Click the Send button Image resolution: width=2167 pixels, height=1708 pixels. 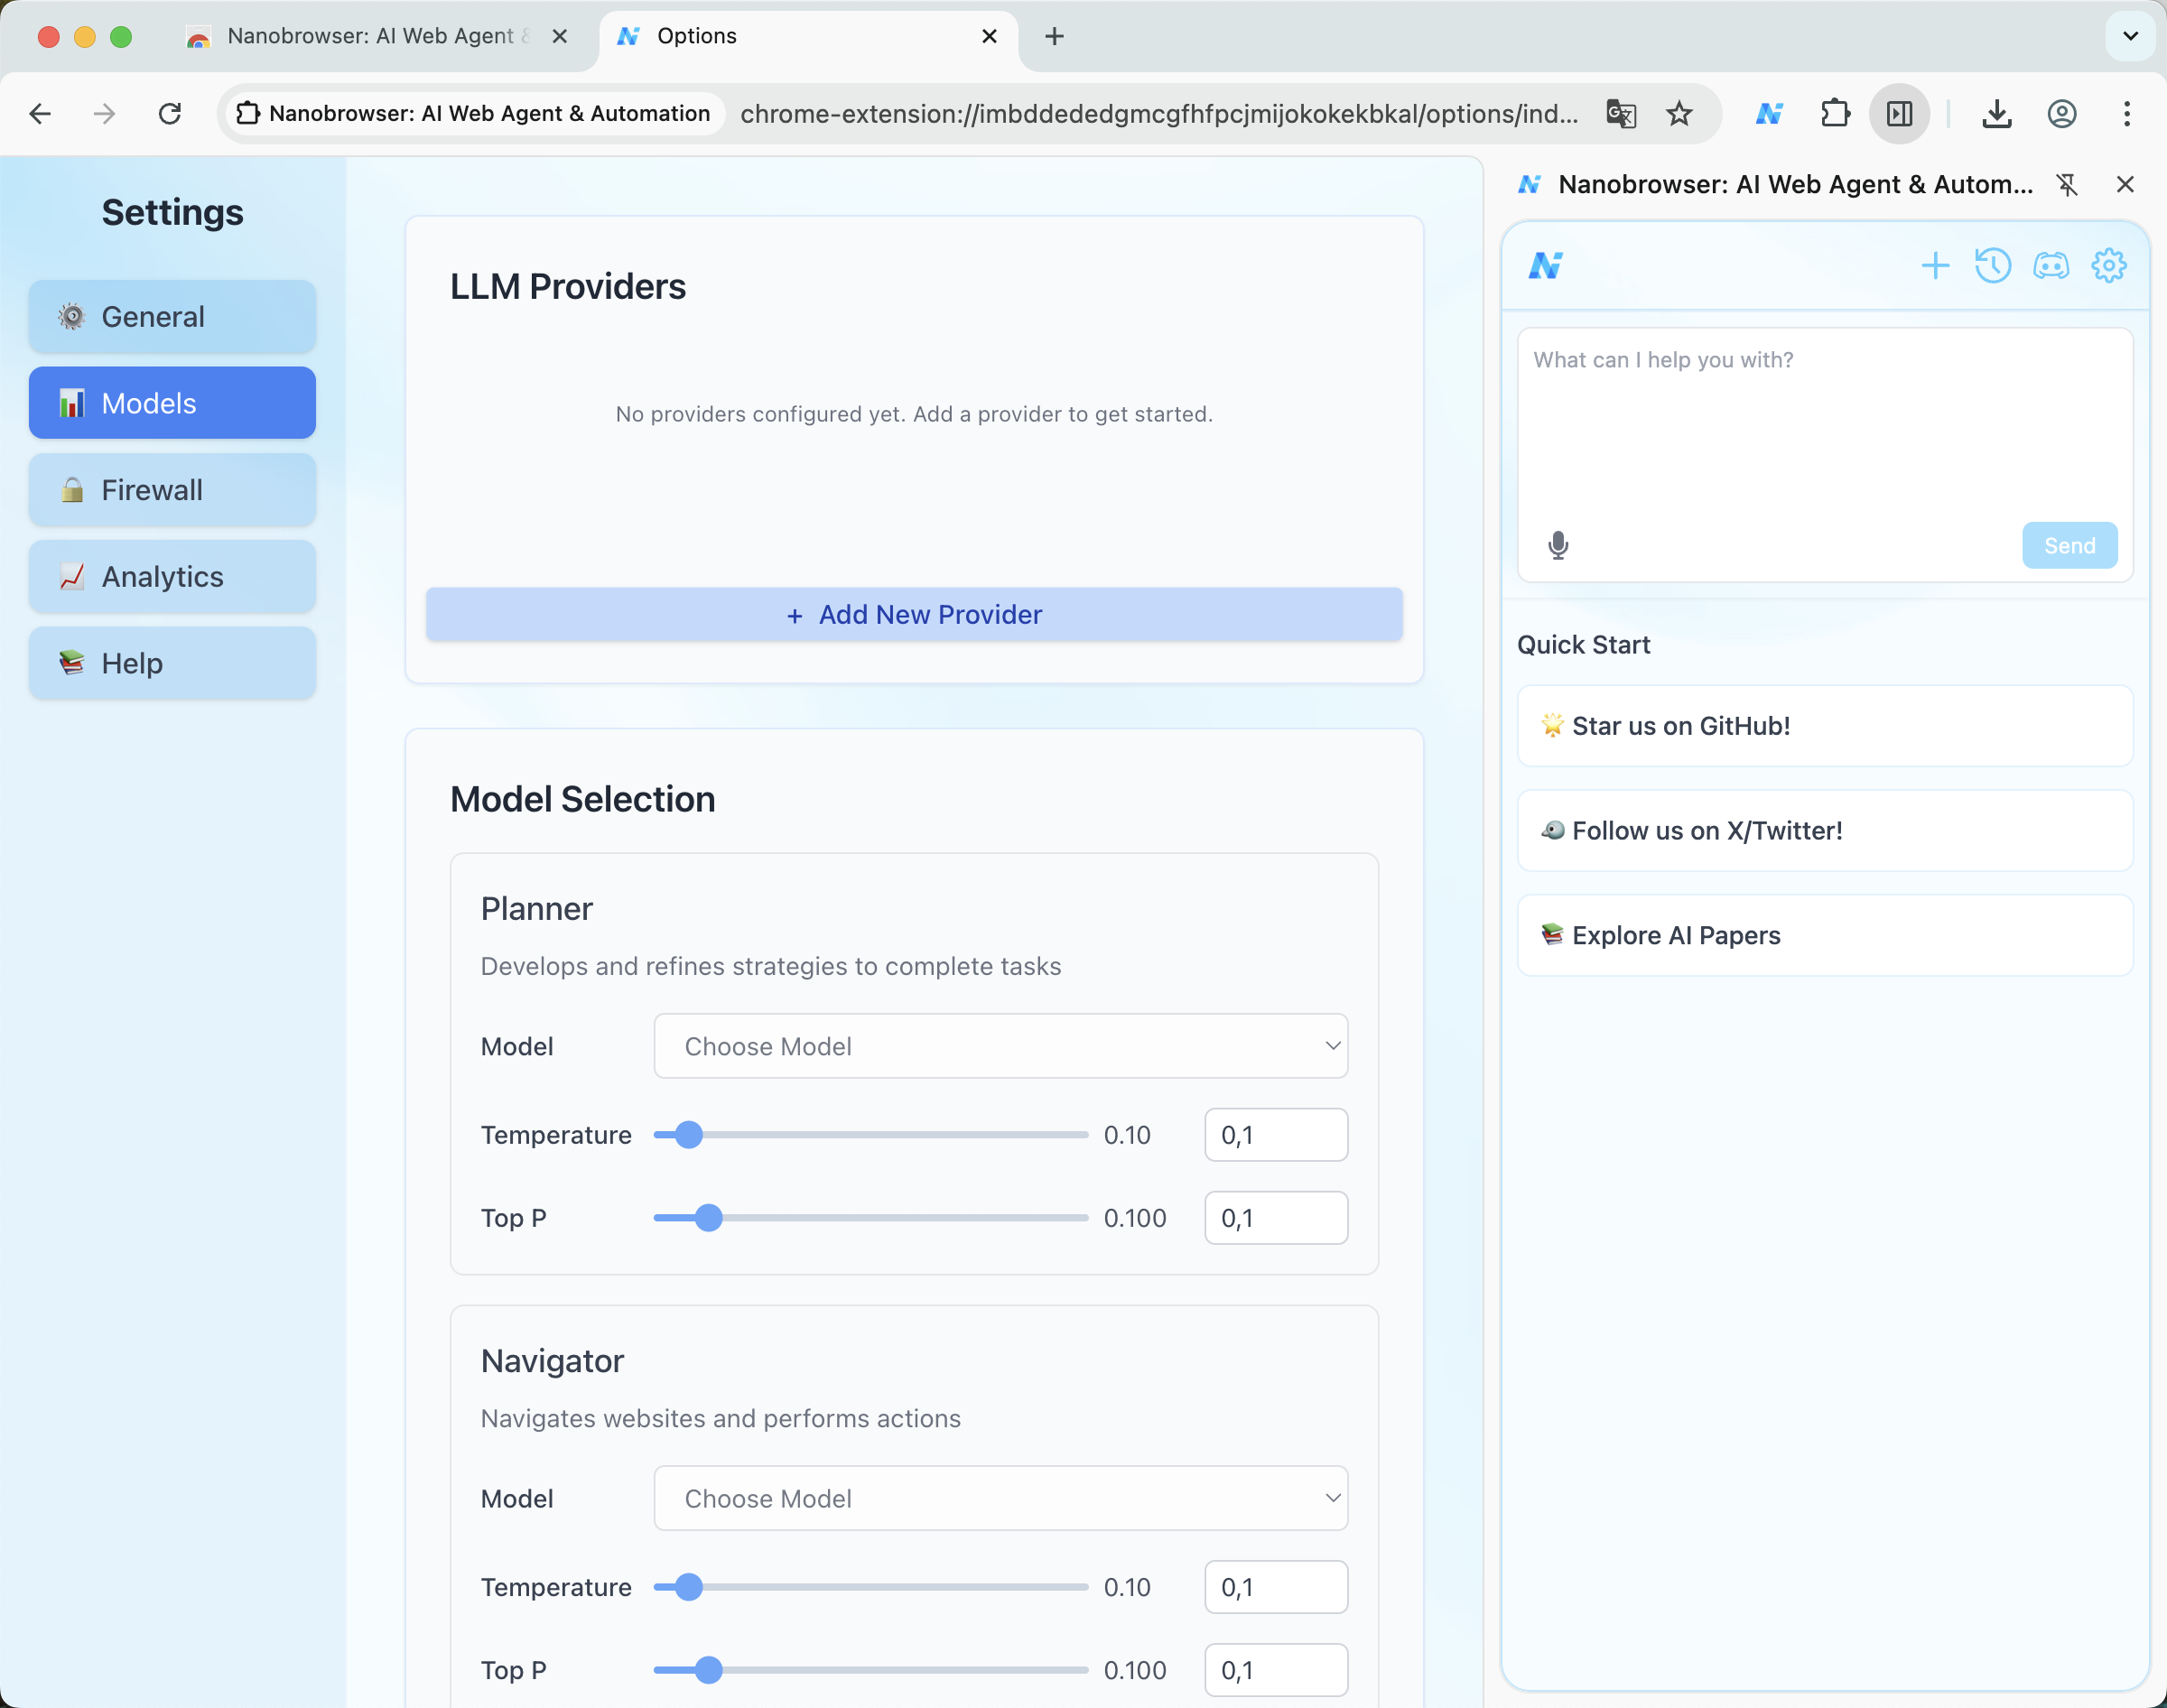[2069, 546]
